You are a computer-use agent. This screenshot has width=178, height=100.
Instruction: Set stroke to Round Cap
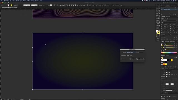point(168,73)
